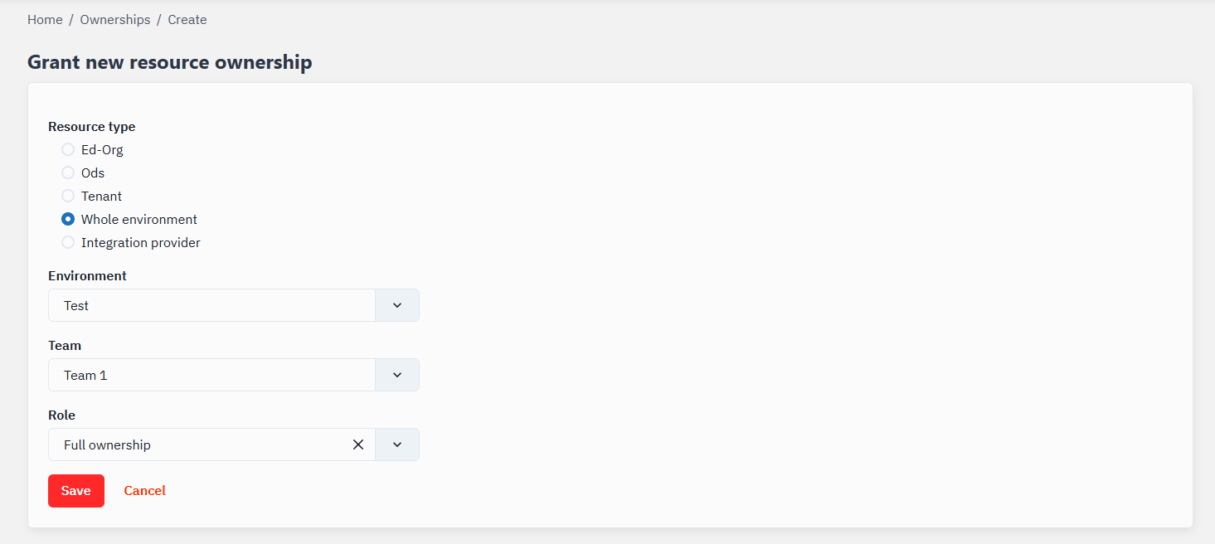Select the Ed-Org resource type
The width and height of the screenshot is (1215, 544).
(x=68, y=150)
